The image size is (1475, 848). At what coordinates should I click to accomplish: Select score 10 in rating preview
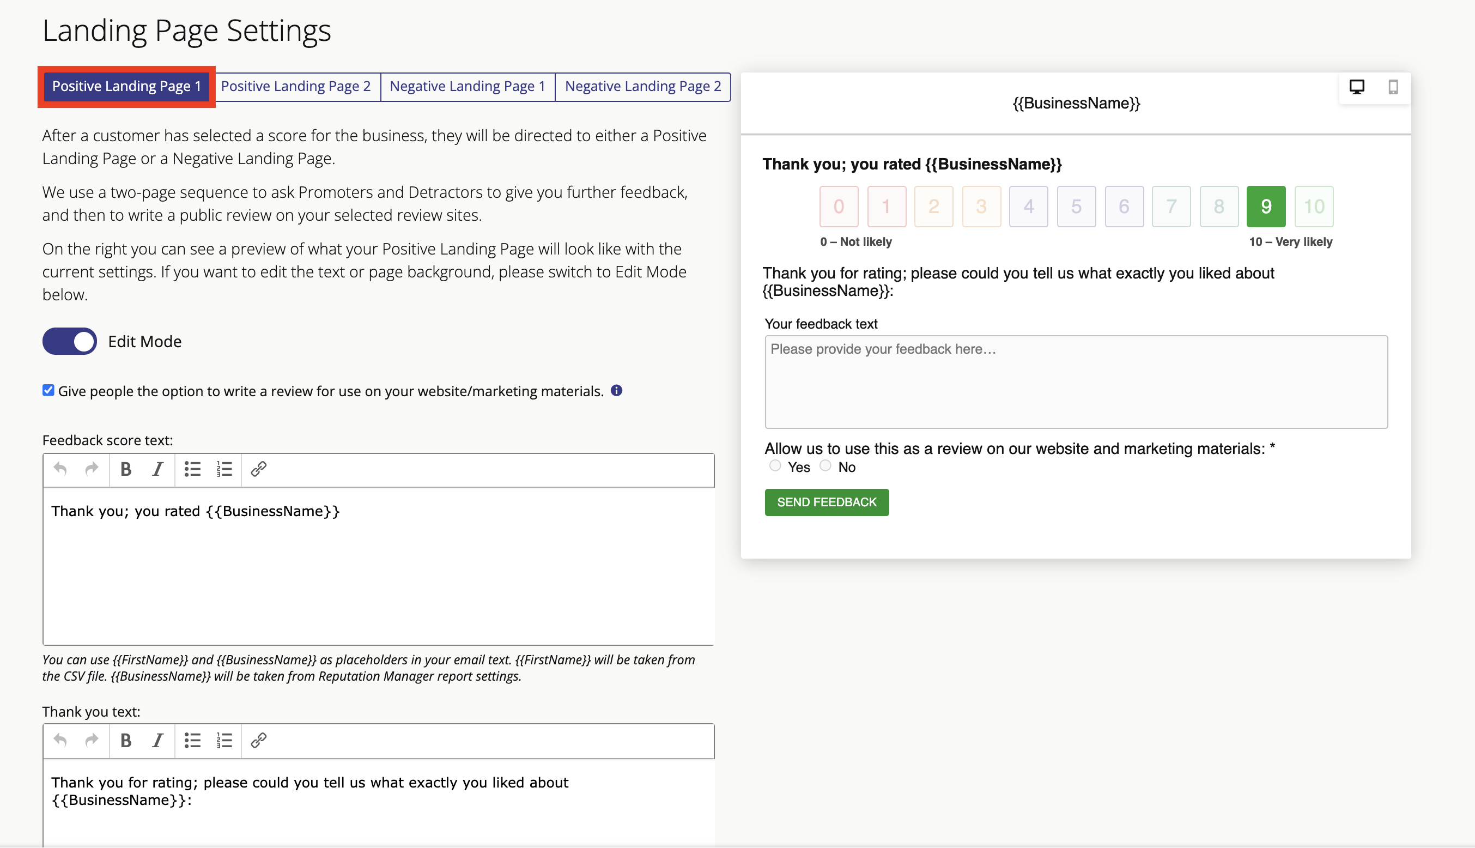coord(1314,207)
